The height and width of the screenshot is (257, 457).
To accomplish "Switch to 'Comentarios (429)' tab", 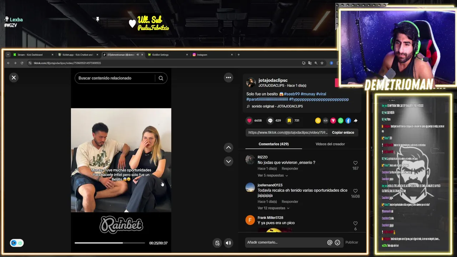I will coord(273,144).
